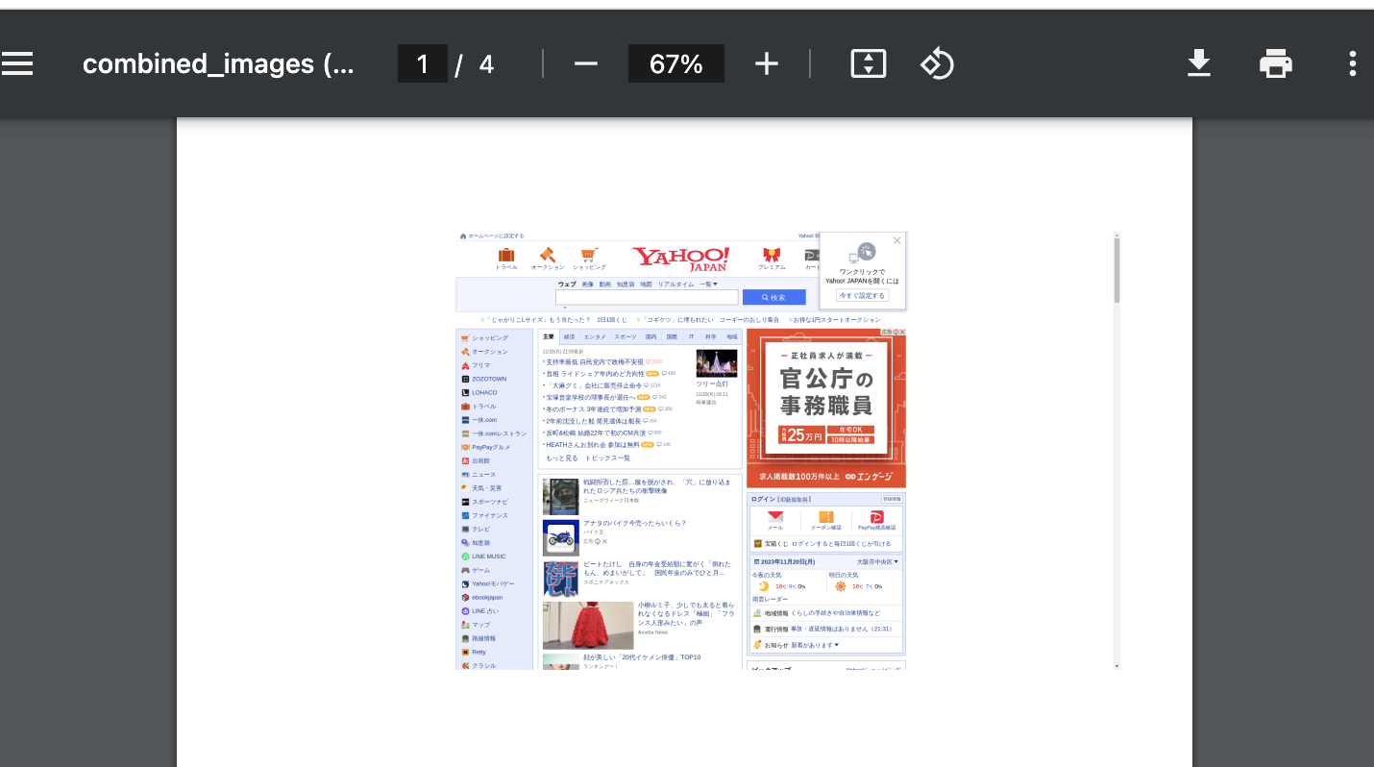Open マップ in the left sidebar
Screen dimensions: 1374x767
point(480,625)
